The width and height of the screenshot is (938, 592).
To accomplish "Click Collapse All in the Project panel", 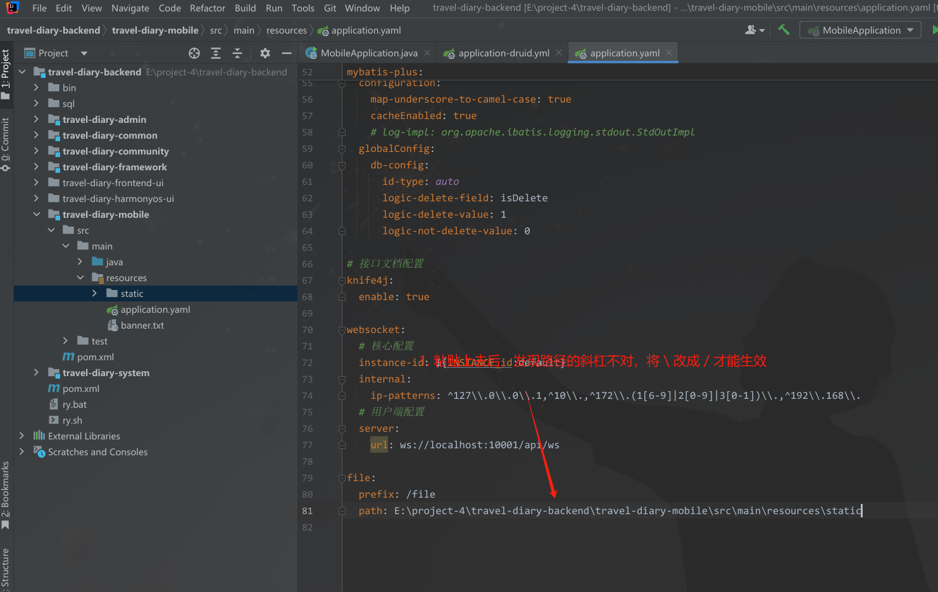I will (x=237, y=53).
